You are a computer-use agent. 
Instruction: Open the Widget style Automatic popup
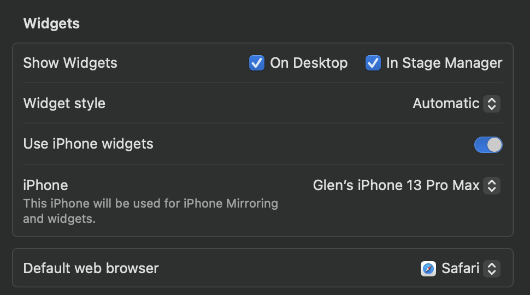[446, 103]
